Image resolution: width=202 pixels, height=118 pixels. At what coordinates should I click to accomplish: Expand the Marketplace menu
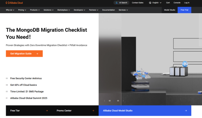[64, 10]
